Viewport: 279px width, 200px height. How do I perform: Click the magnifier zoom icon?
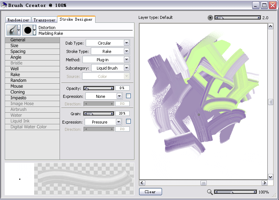[210, 192]
